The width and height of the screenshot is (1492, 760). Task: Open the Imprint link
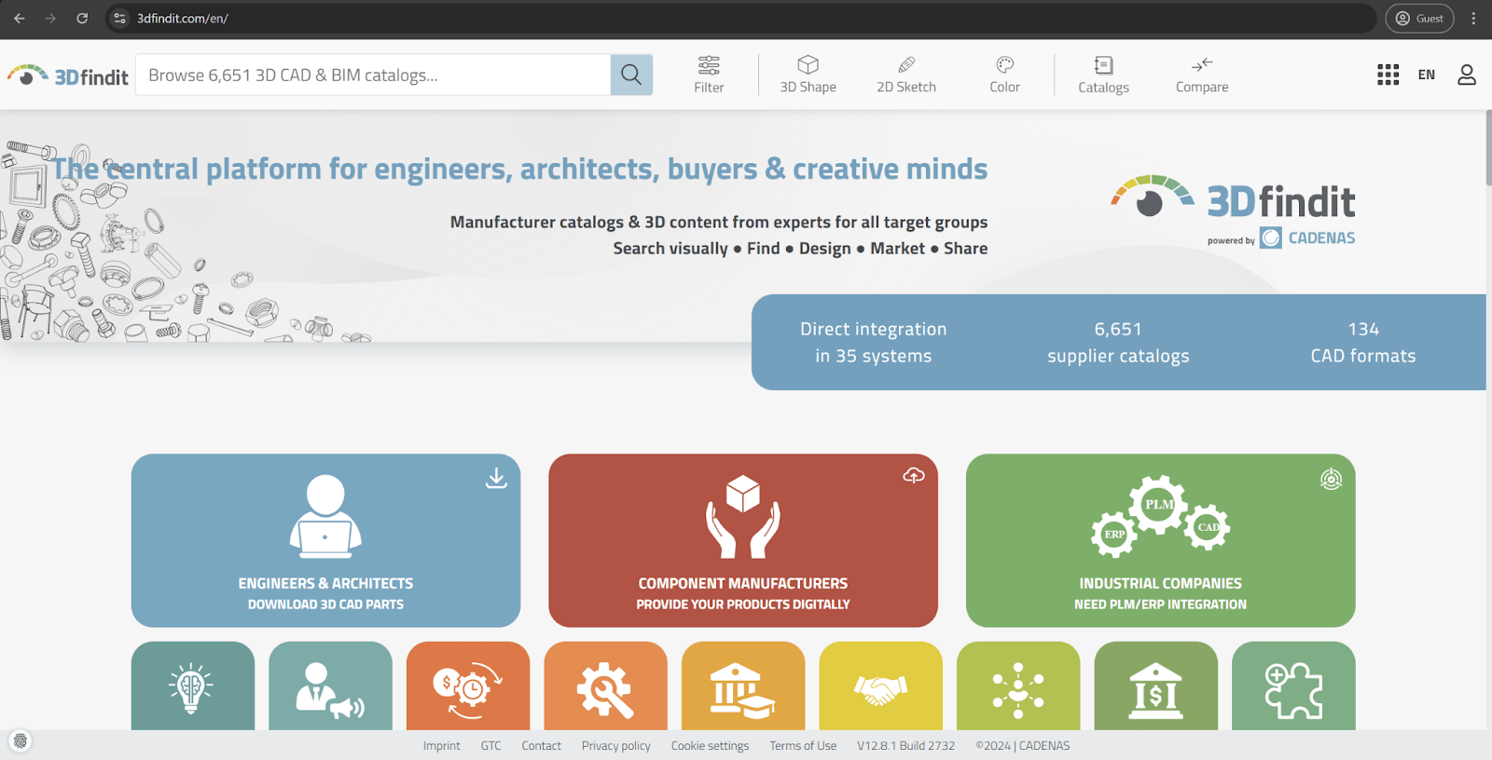coord(441,746)
